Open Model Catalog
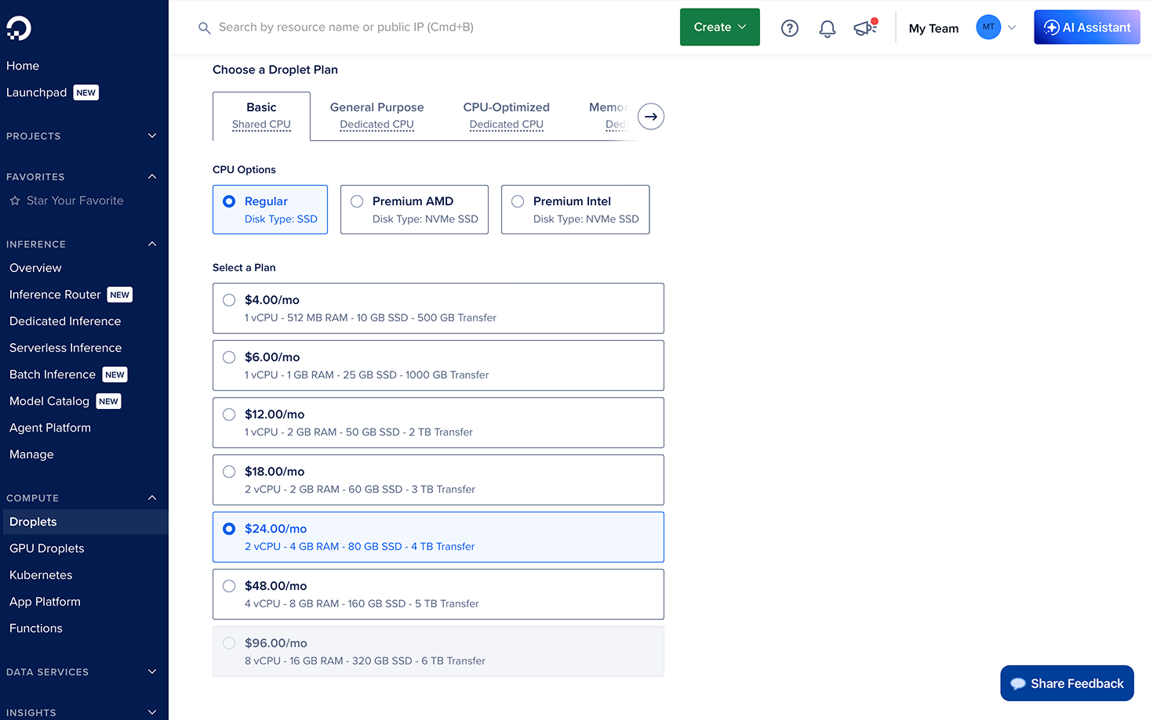The image size is (1153, 720). (x=49, y=401)
